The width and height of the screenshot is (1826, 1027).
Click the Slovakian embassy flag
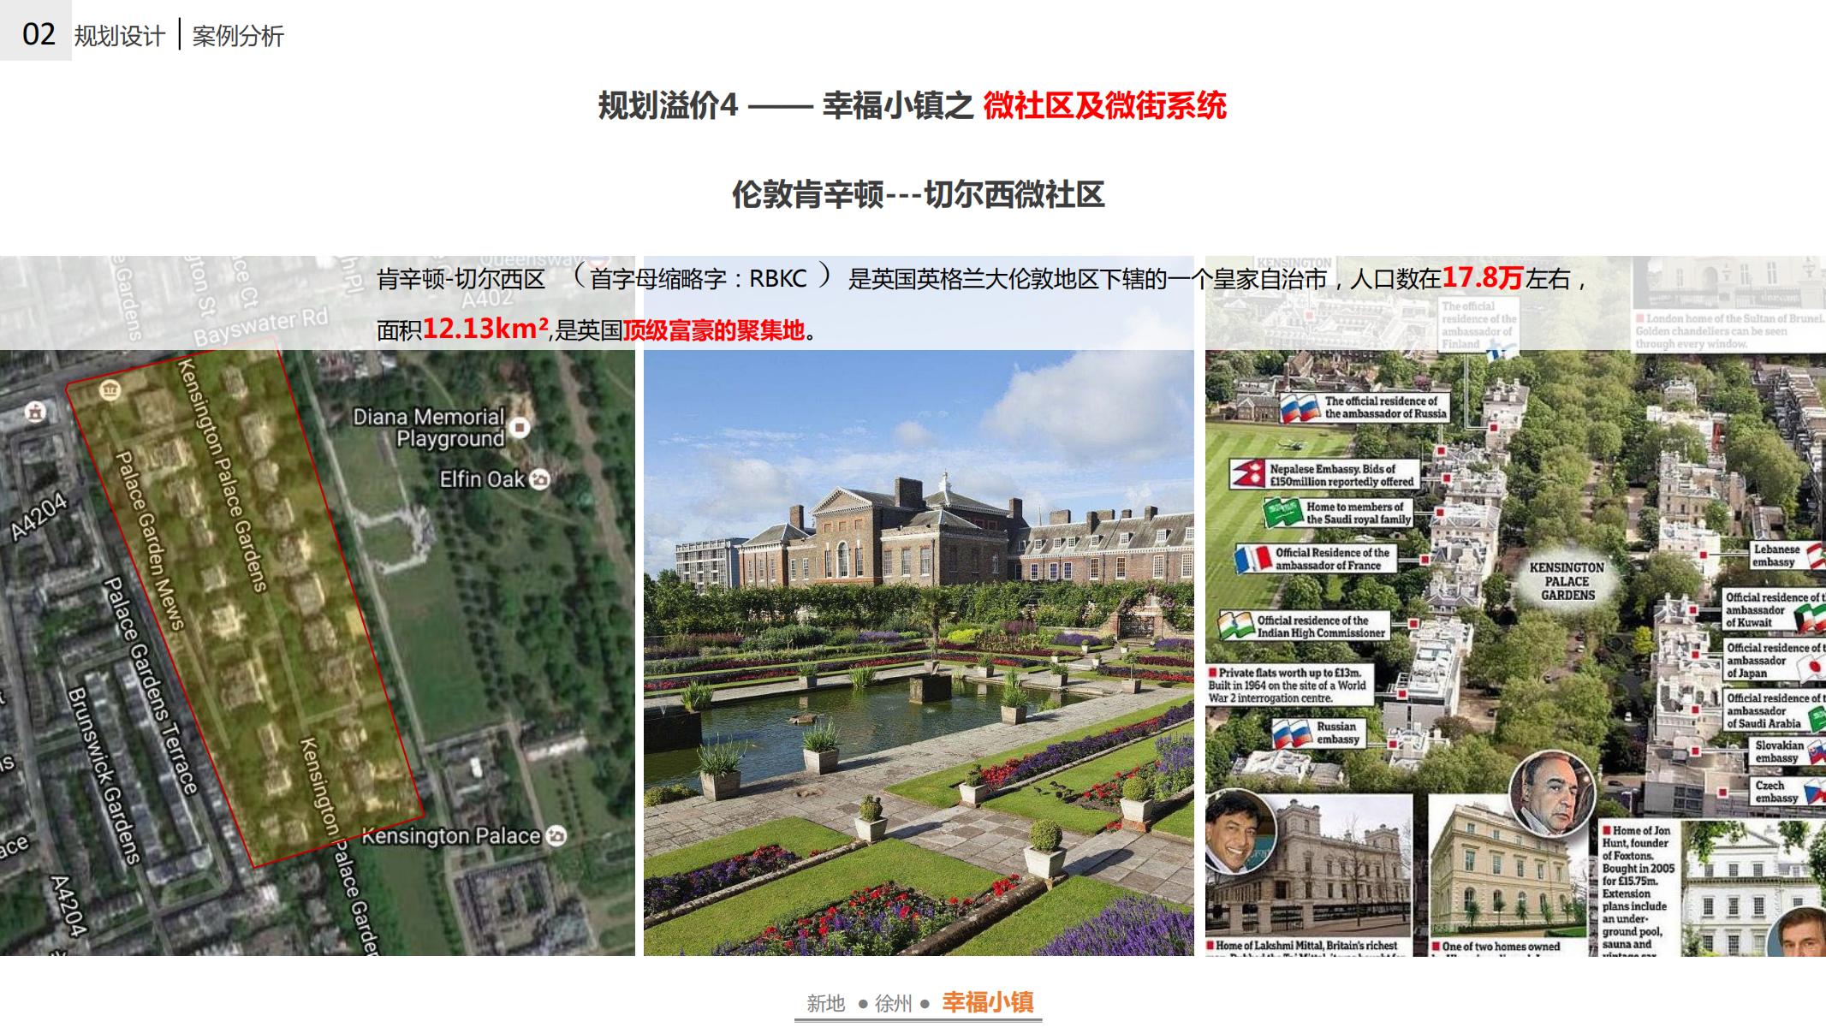1817,751
